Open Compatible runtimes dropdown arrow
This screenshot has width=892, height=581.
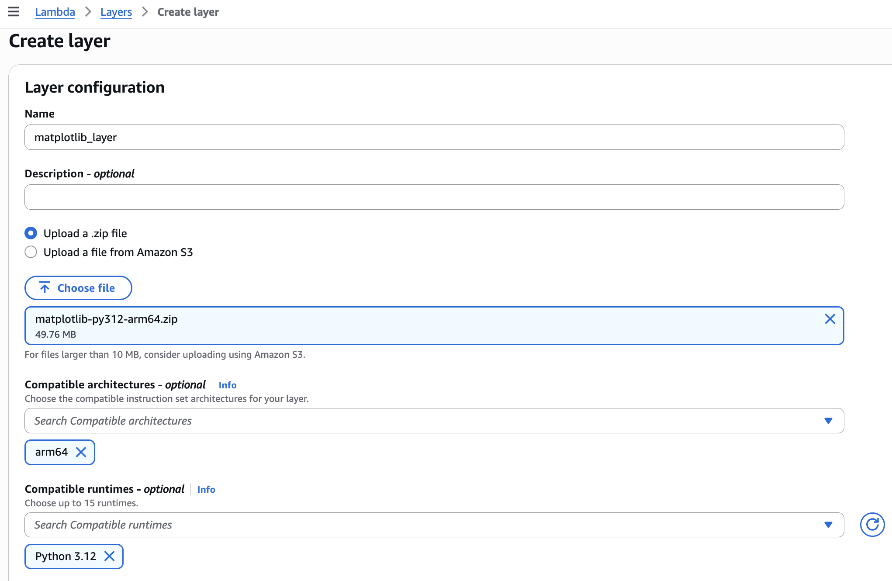(828, 525)
